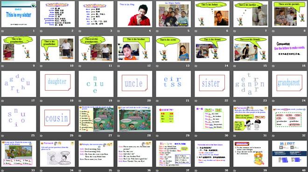Pick slide 10 That is his grandfather
This screenshot has width=308, height=172.
57,49
